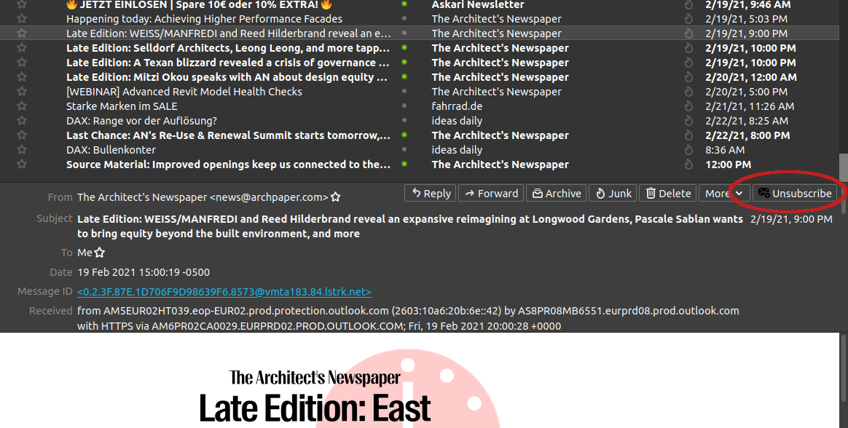The width and height of the screenshot is (848, 428).
Task: Star the '[WEBINAR] Advanced Revit Model Health Checks' message
Action: pyautogui.click(x=22, y=91)
